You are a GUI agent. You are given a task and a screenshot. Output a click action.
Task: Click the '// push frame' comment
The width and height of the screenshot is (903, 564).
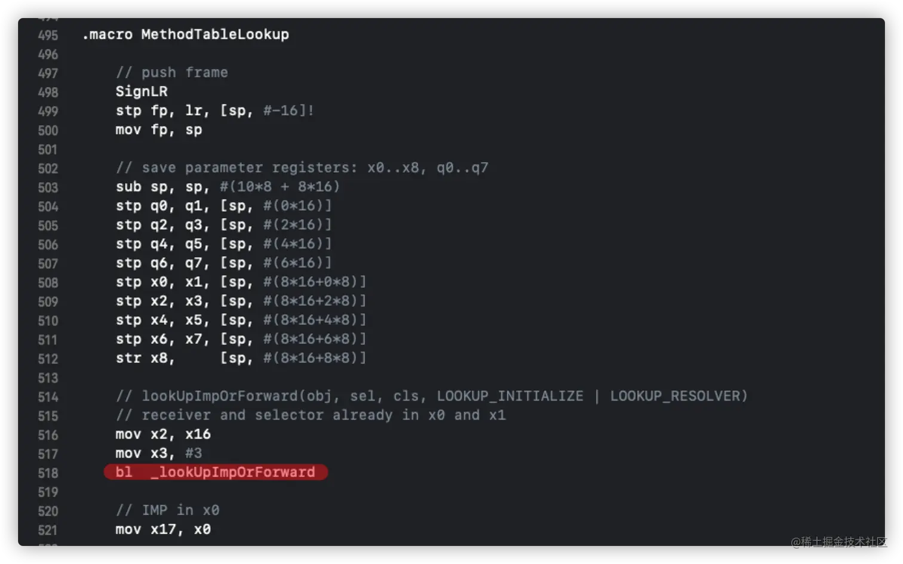click(x=171, y=73)
